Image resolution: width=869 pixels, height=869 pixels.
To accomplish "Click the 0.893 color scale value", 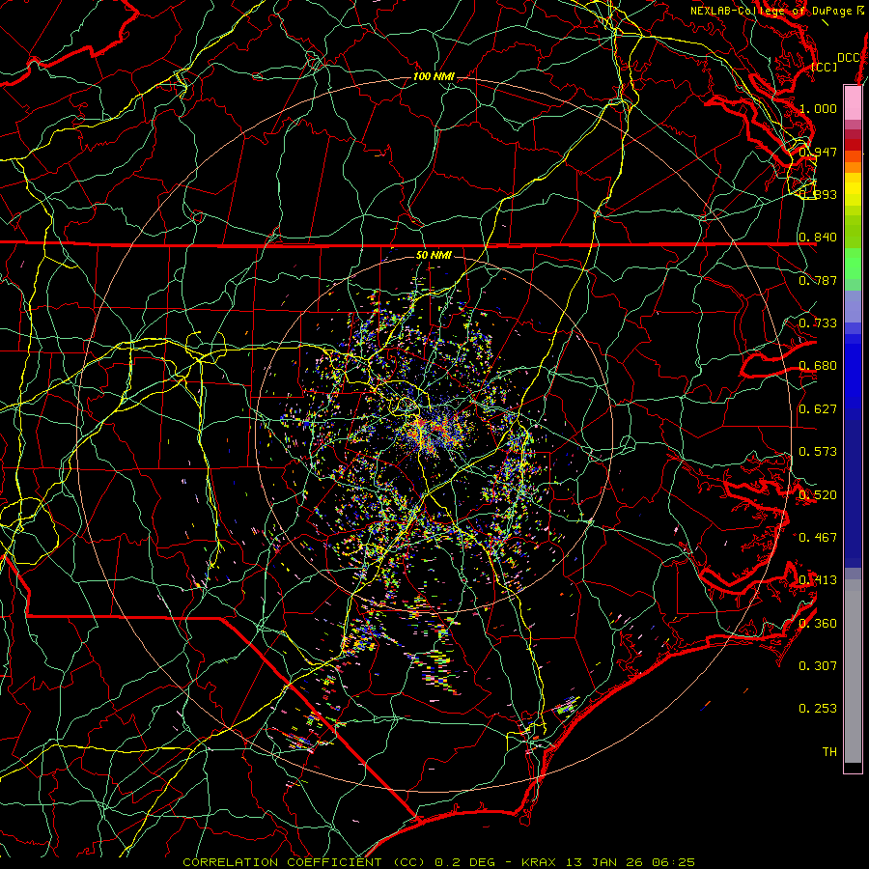I will (x=818, y=194).
